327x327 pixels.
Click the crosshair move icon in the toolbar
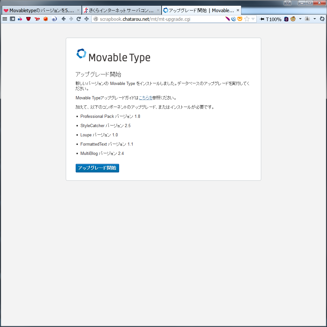[x=87, y=19]
